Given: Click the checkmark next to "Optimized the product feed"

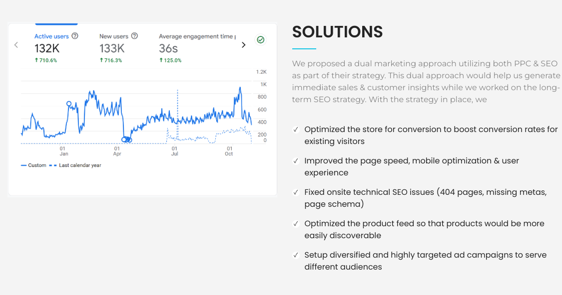Looking at the screenshot, I should coord(296,224).
